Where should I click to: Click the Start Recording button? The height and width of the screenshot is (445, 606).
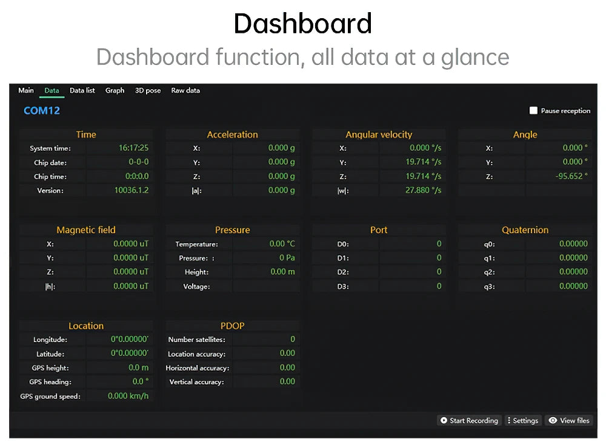[469, 420]
